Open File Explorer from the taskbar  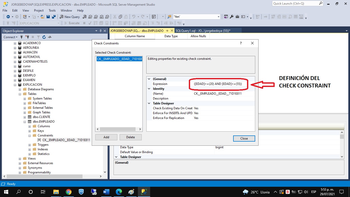56,192
